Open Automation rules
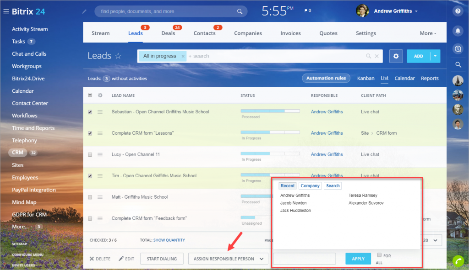Viewport: 469px width, 270px height. pos(326,78)
